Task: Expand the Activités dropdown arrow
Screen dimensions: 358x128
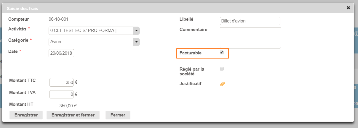Action: pos(136,31)
